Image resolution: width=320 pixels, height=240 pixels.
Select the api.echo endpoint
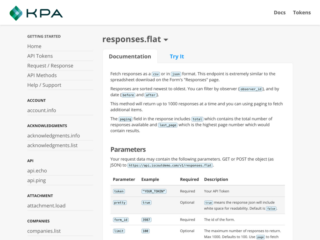[x=37, y=171]
